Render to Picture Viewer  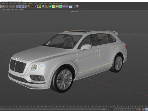(x=36, y=6)
